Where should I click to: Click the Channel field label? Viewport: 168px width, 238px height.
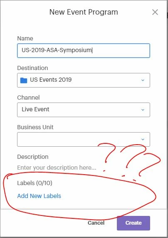(x=28, y=98)
